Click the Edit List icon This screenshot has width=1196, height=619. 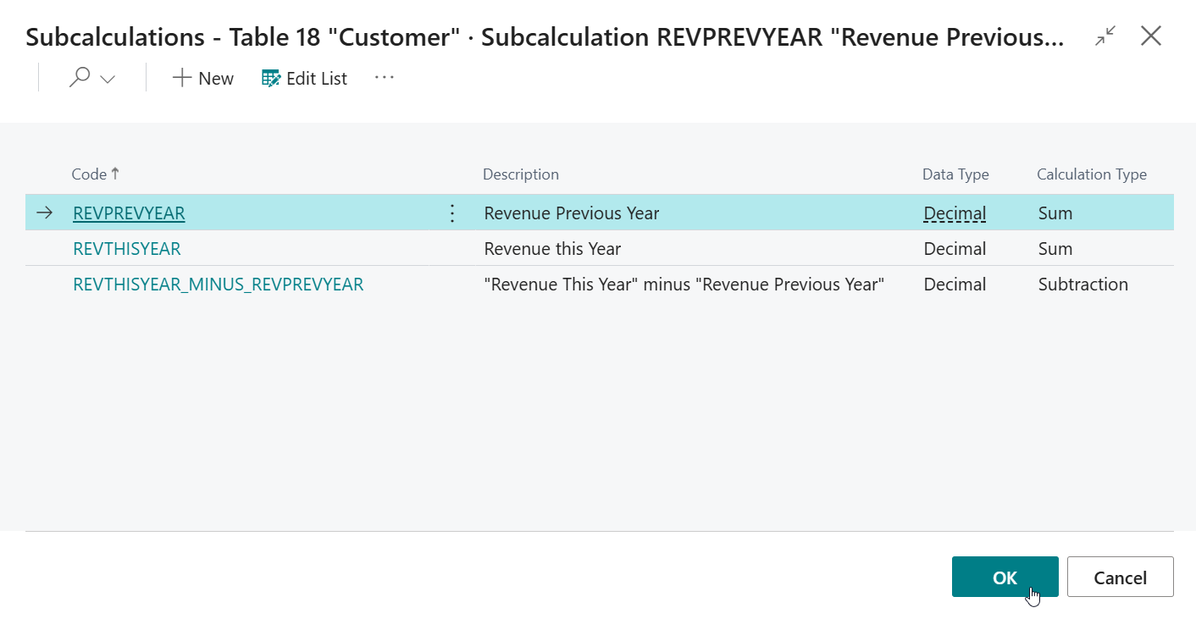pos(271,78)
